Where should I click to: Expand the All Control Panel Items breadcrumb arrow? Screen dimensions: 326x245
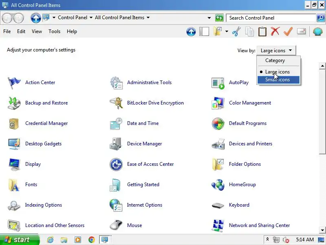click(148, 18)
